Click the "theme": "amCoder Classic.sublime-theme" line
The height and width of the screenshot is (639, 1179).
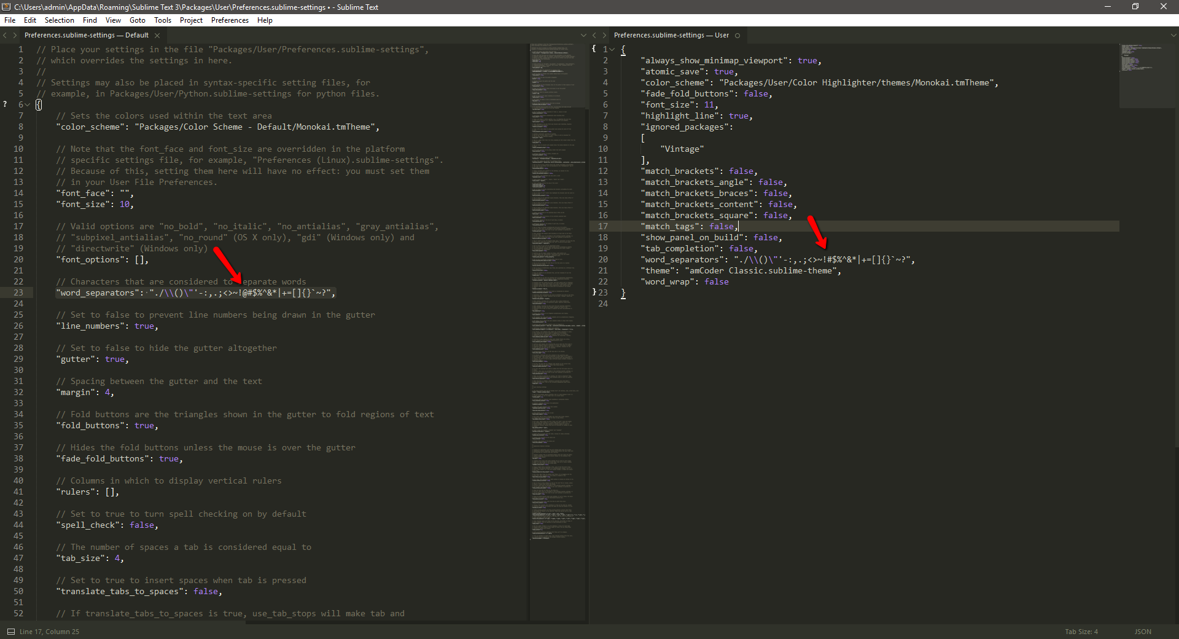point(741,271)
